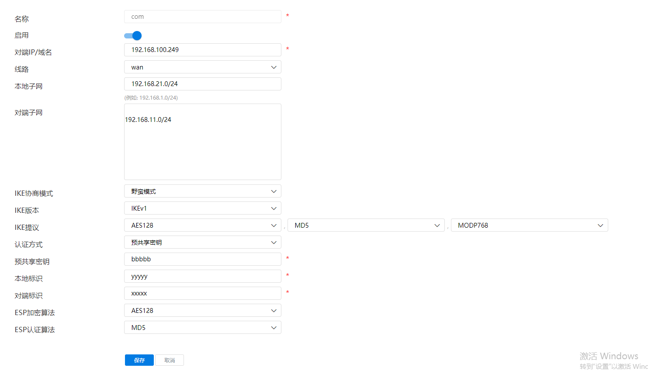
Task: Expand the 认证方式 dropdown
Action: 202,243
